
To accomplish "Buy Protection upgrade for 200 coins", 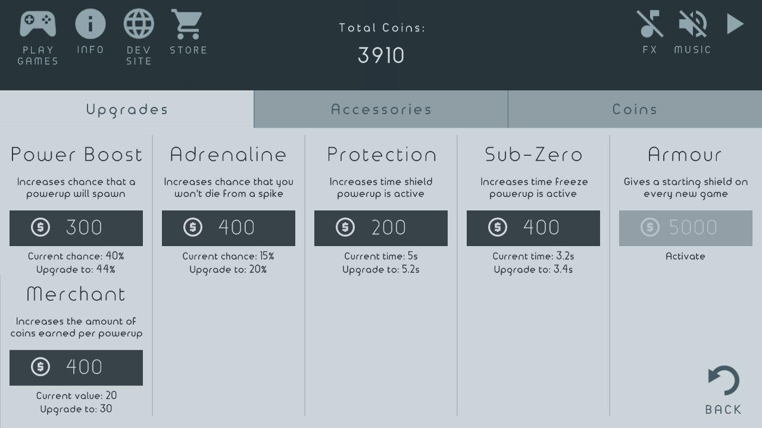I will 381,228.
